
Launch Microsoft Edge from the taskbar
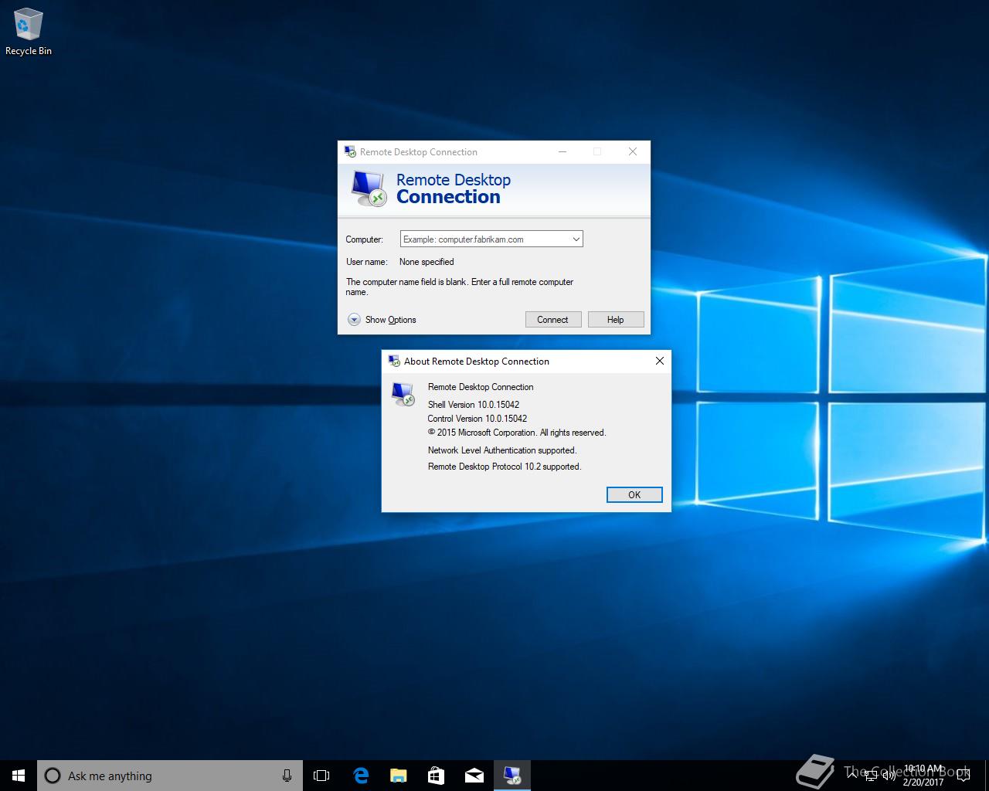click(x=360, y=776)
